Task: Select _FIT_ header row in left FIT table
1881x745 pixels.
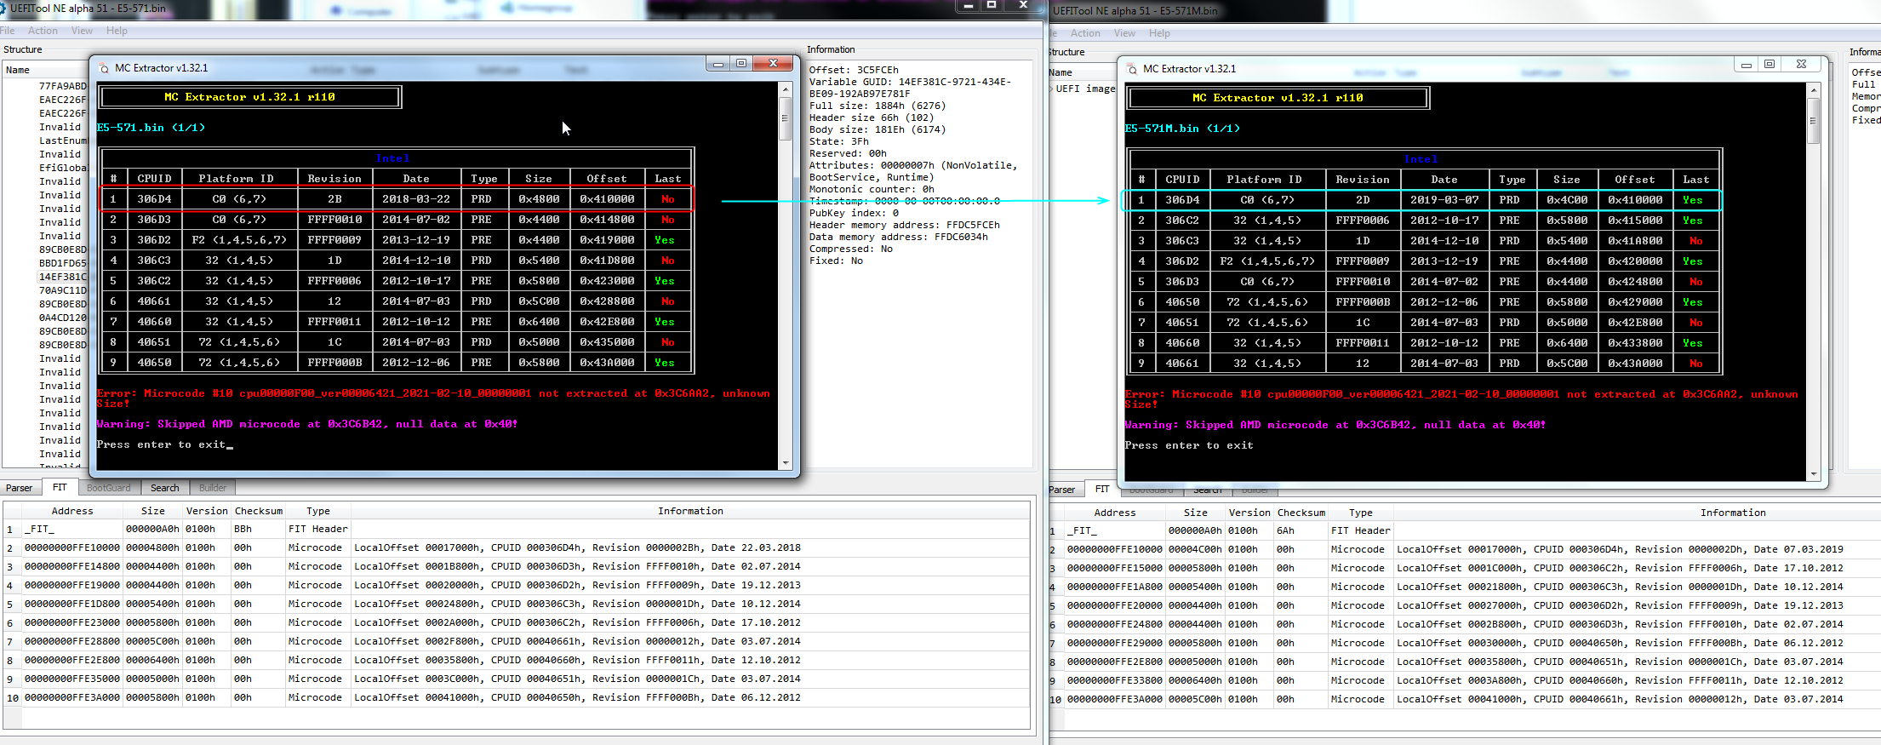Action: coord(517,529)
